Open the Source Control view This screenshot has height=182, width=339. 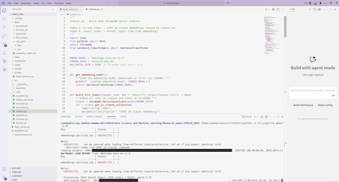click(4, 27)
